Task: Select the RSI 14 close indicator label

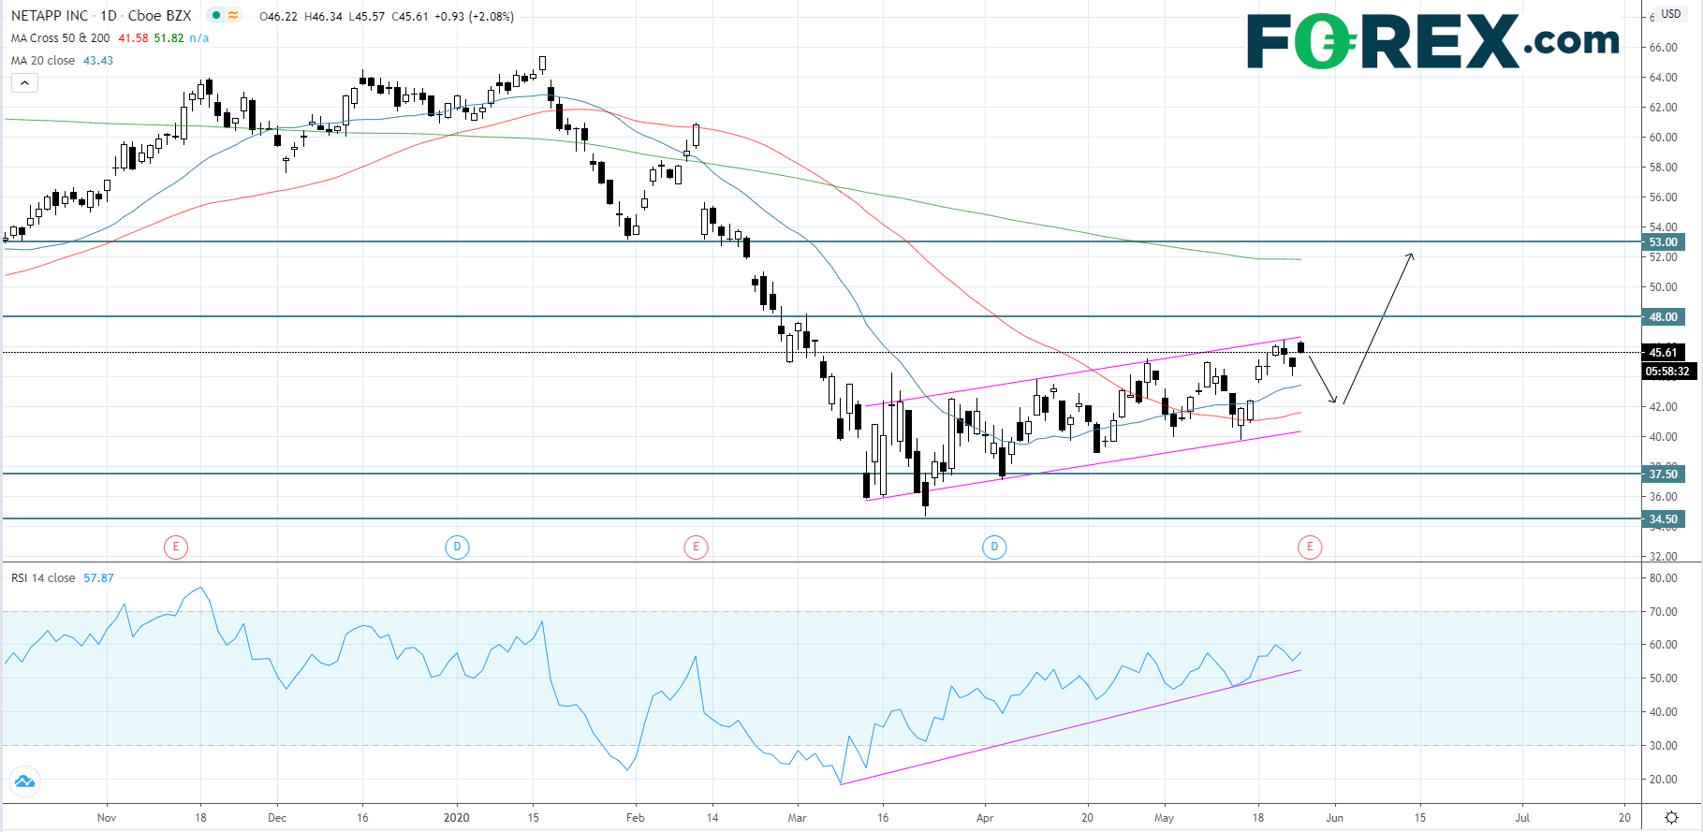Action: 43,578
